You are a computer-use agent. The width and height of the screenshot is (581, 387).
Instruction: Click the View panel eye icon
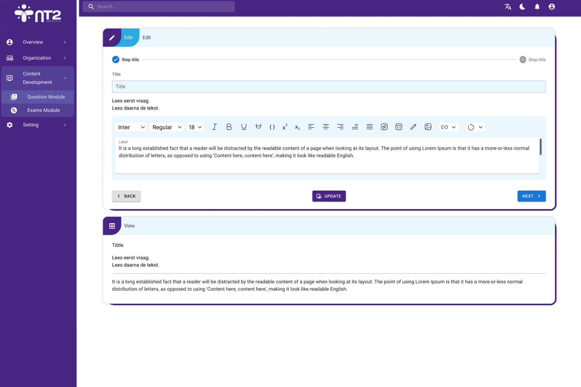(112, 226)
